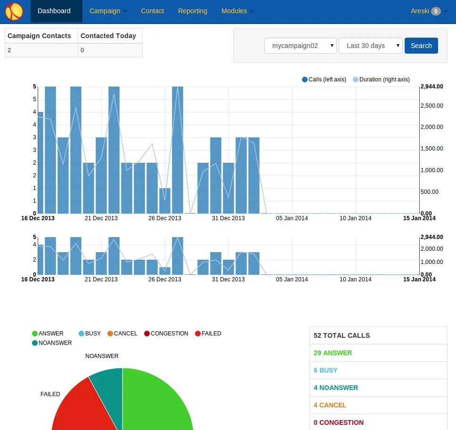456x430 pixels.
Task: Open the Last 30 days period dropdown
Action: (x=371, y=46)
